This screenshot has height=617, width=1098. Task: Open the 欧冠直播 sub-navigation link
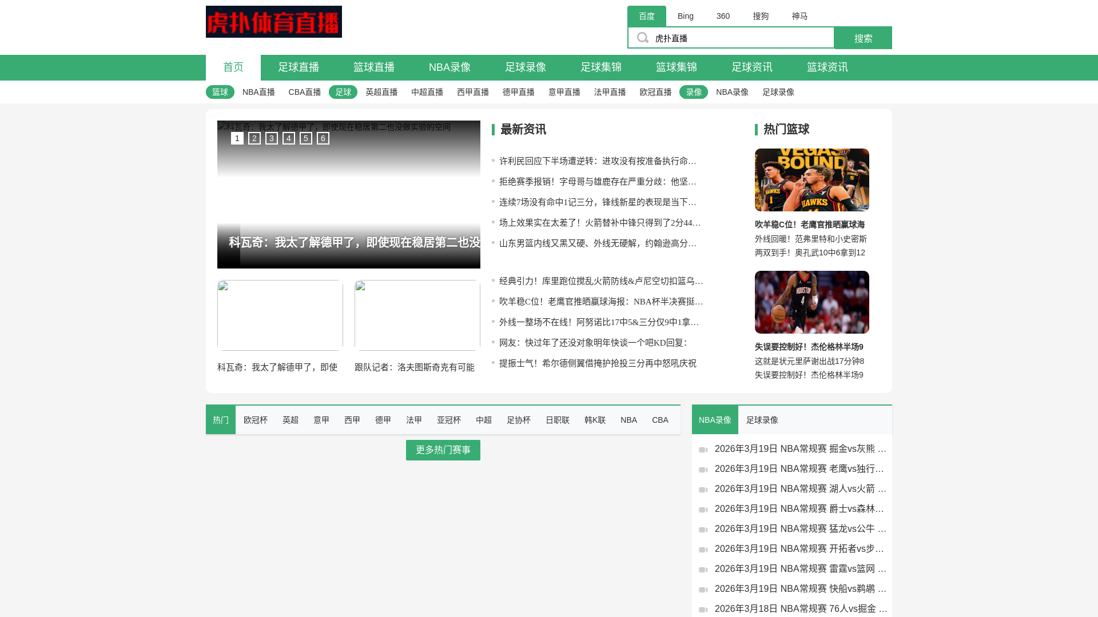(x=655, y=92)
